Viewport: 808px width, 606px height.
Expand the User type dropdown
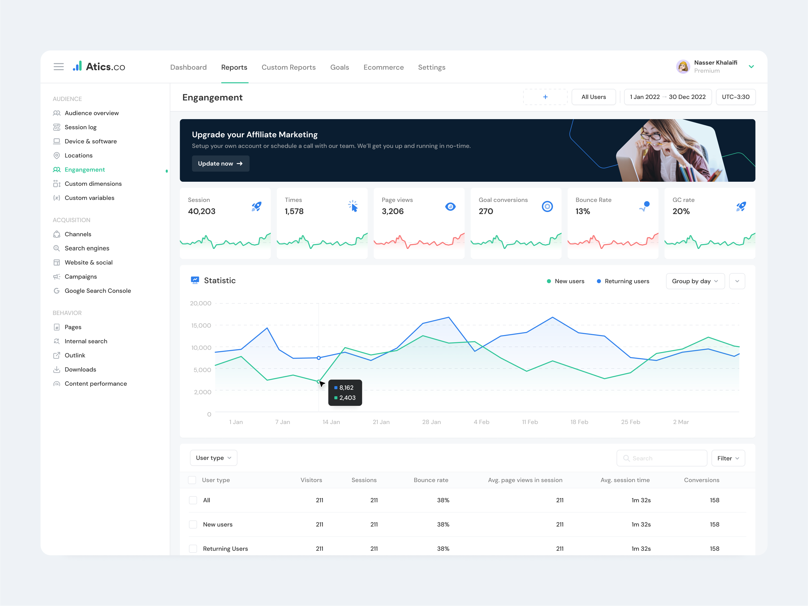coord(213,457)
